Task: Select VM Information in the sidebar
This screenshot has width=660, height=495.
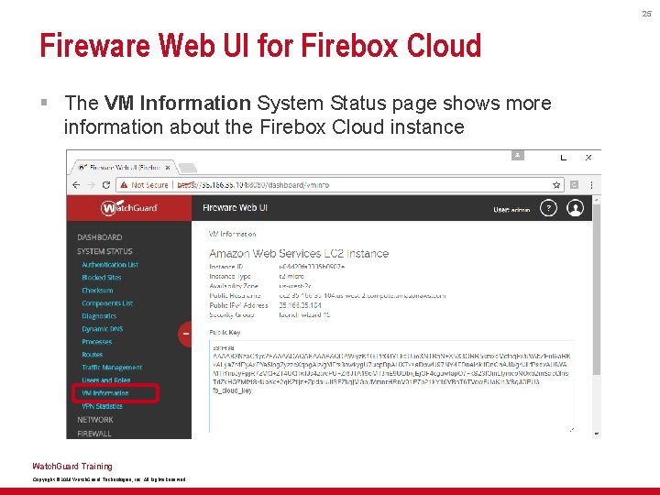Action: pyautogui.click(x=105, y=393)
